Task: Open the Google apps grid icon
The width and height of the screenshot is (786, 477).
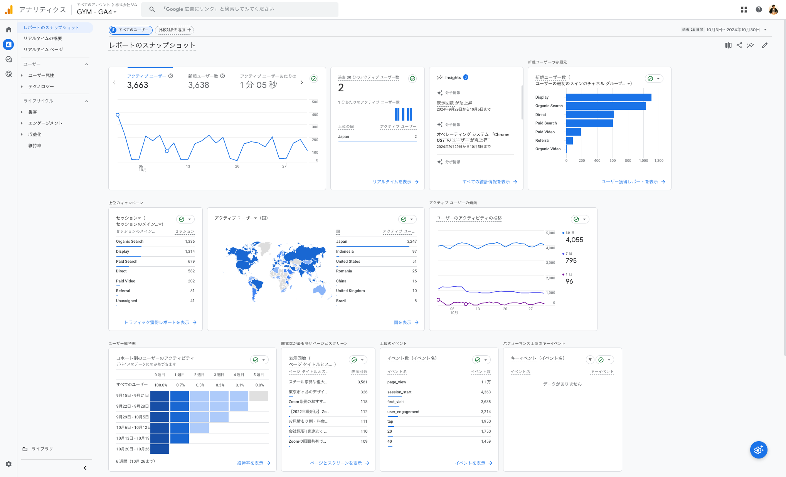Action: pos(744,10)
